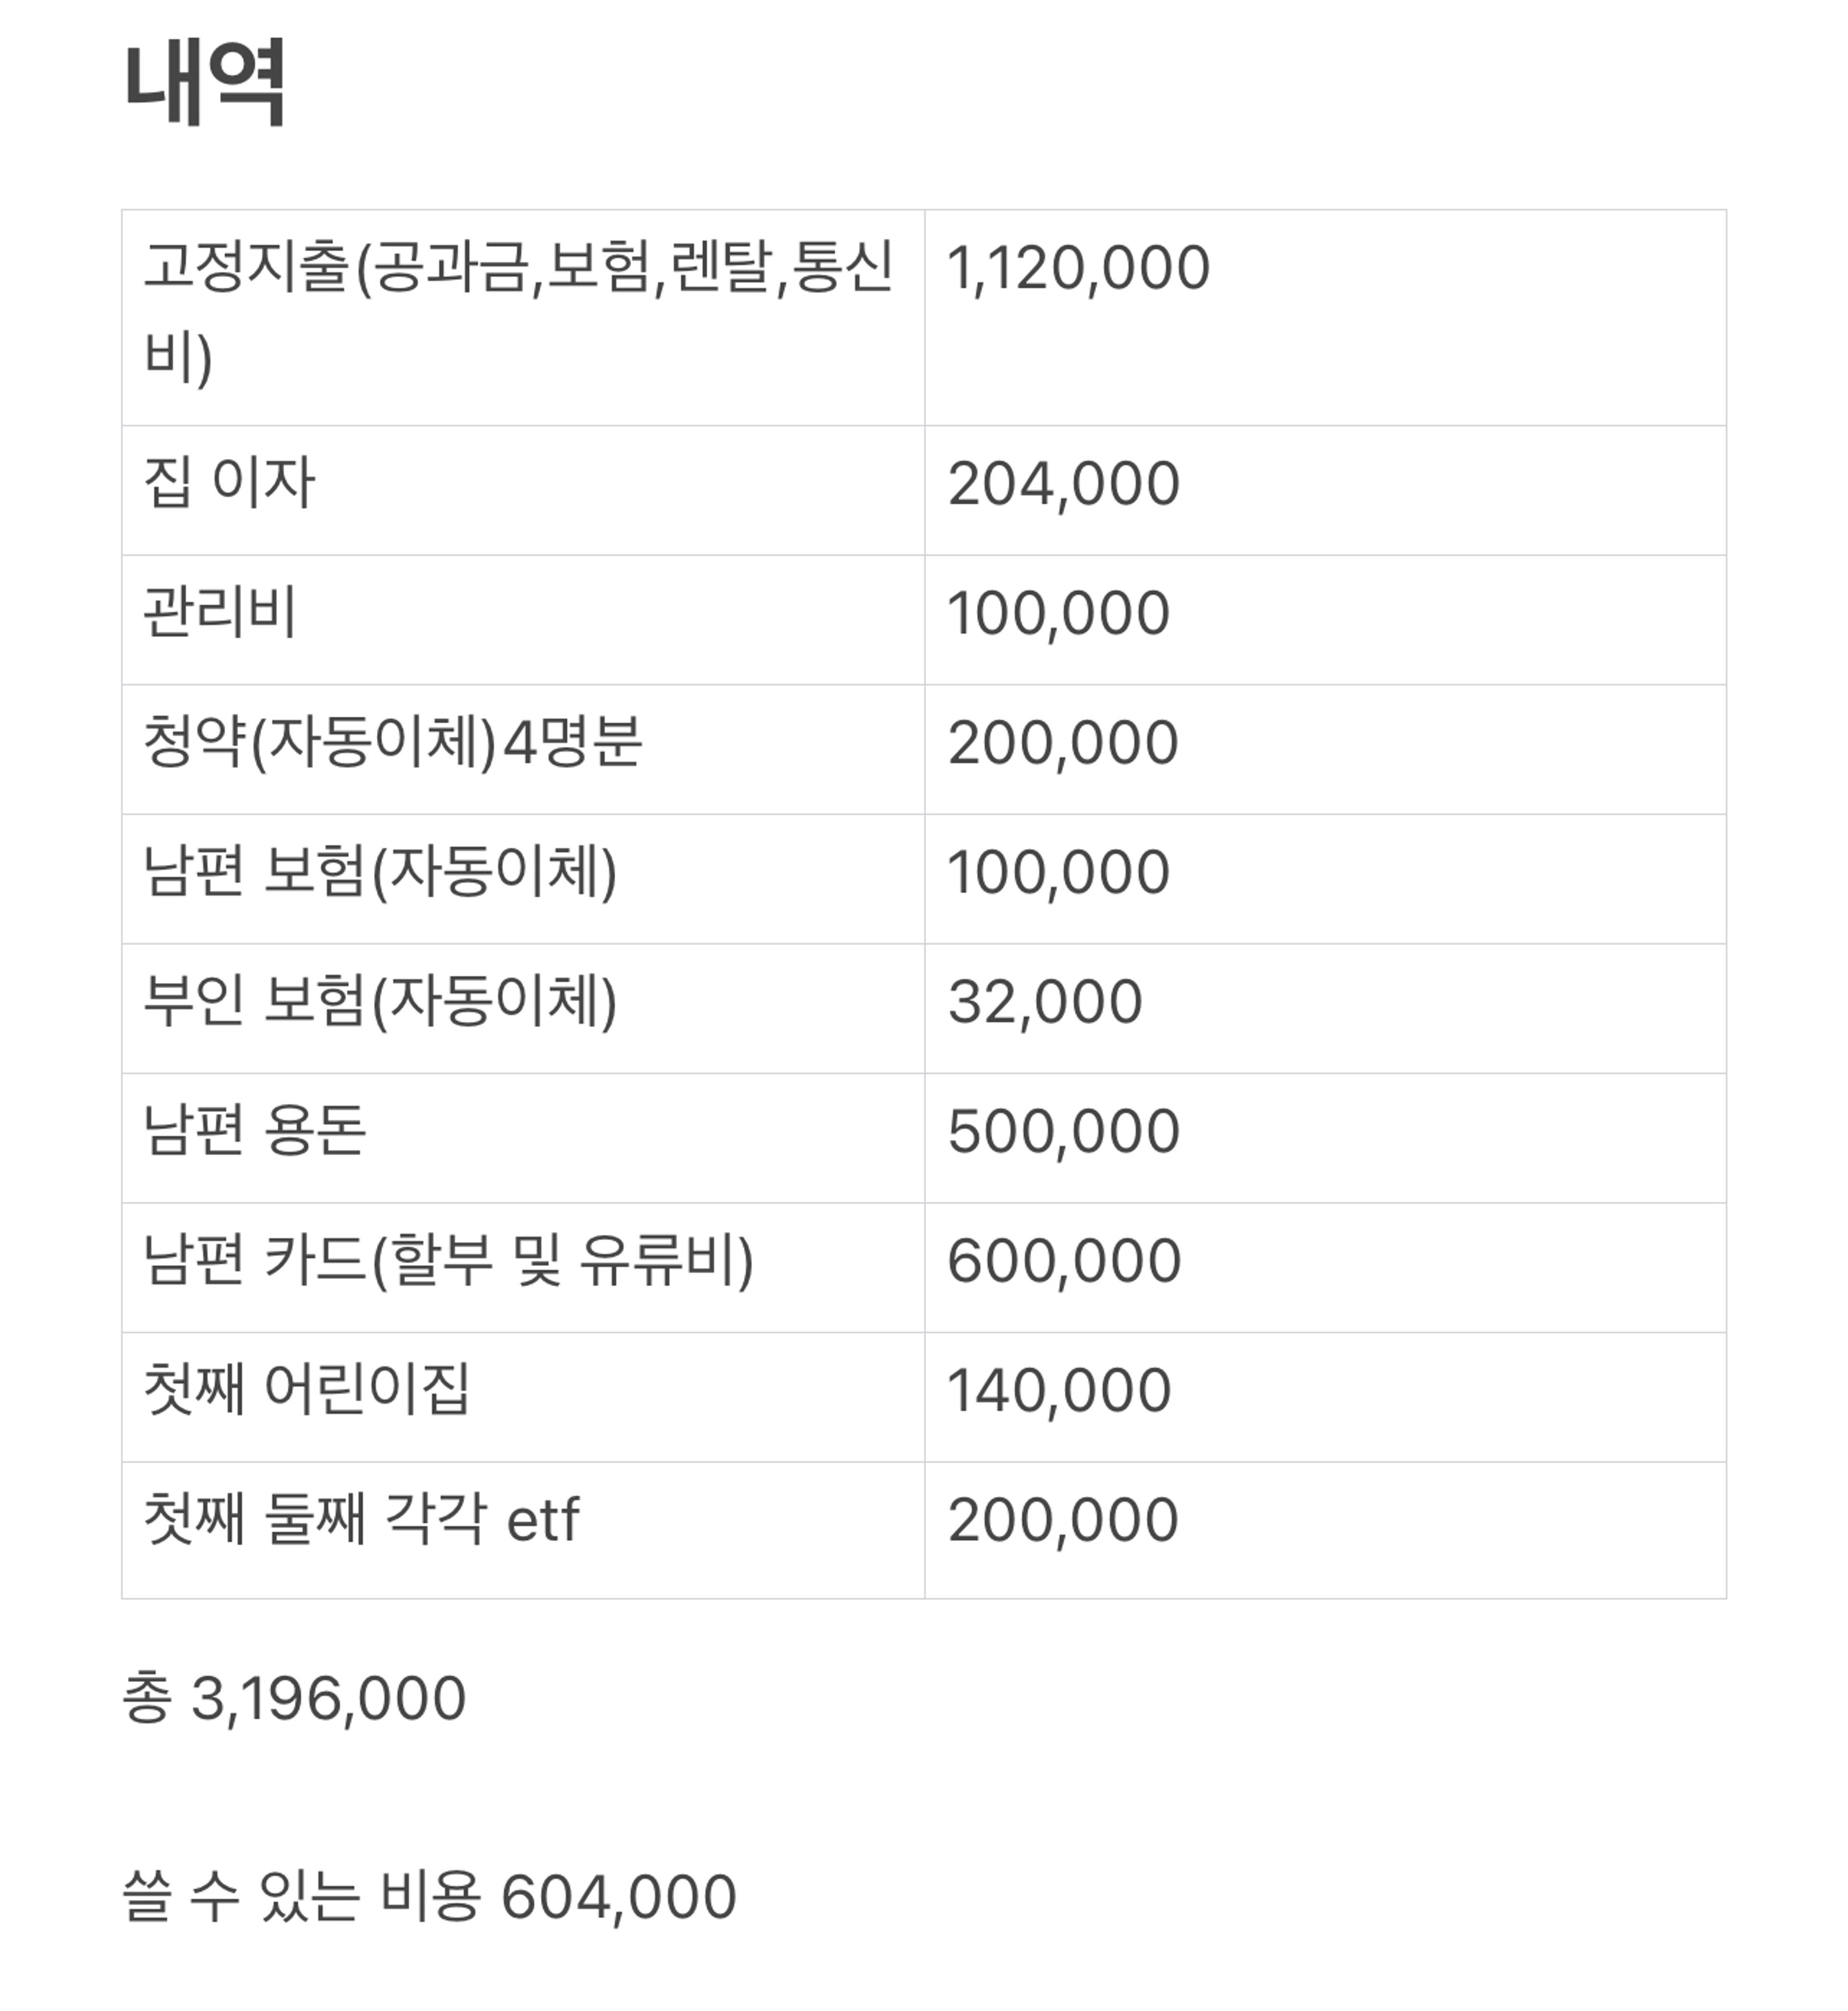
Task: Select the 남편 보험(자동이체) cell
Action: 523,879
